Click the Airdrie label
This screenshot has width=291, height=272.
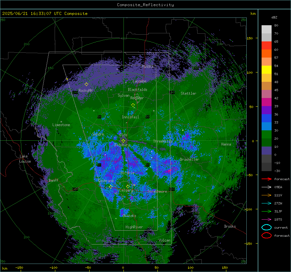point(127,173)
